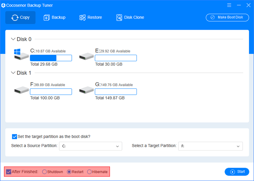Click the Select a Target Partition label
The width and height of the screenshot is (254, 181).
(x=154, y=146)
